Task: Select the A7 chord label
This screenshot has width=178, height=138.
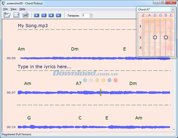Action: pyautogui.click(x=79, y=83)
